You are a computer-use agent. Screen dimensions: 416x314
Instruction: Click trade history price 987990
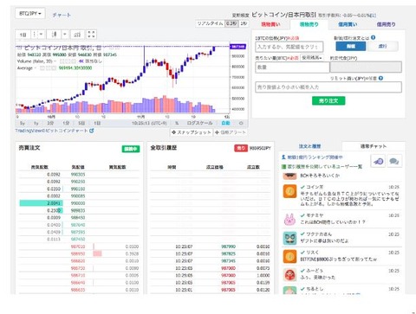(x=228, y=247)
